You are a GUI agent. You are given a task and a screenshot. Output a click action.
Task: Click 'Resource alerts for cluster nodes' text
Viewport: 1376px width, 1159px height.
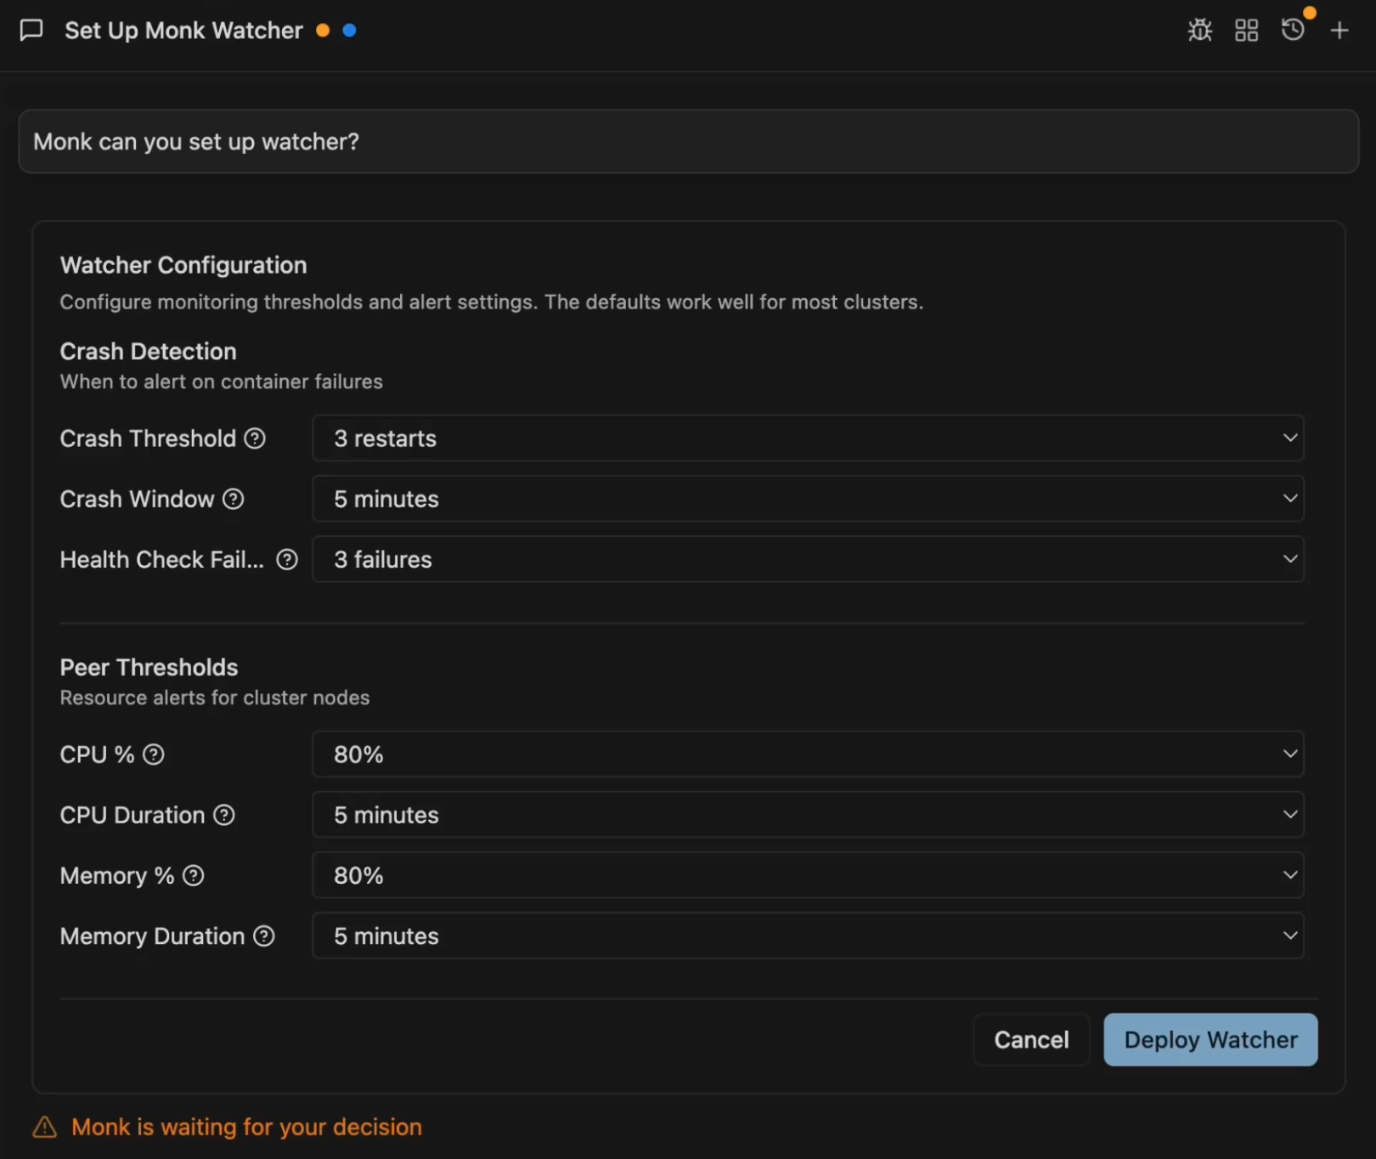[x=215, y=698]
